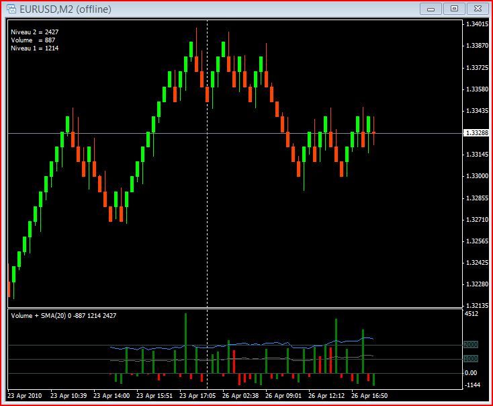Click the Volume = 887 label

coord(33,40)
